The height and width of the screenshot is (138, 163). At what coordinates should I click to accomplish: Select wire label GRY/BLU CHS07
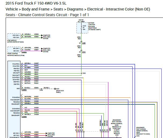(x=31, y=63)
